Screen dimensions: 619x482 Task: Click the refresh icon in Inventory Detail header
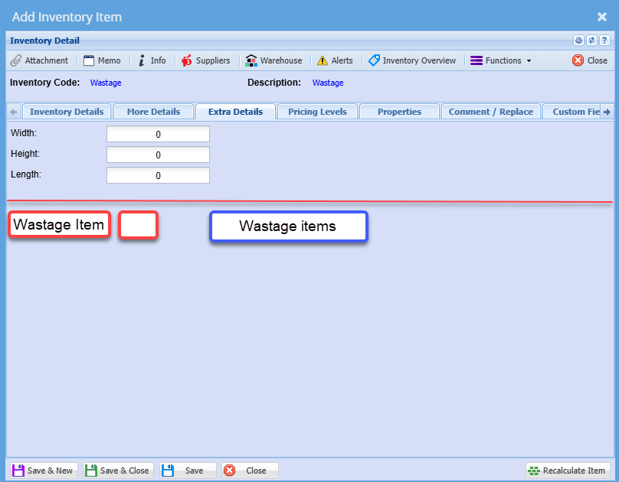(x=591, y=41)
